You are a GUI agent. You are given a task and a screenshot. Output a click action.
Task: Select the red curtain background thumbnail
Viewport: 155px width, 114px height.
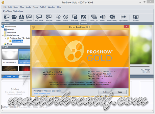[24, 69]
